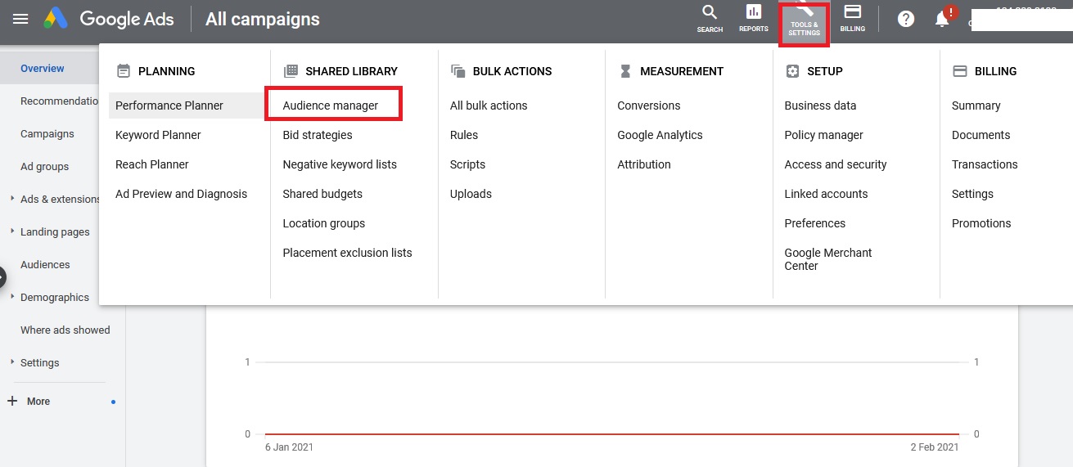Open All bulk actions
Image resolution: width=1073 pixels, height=467 pixels.
coord(489,106)
